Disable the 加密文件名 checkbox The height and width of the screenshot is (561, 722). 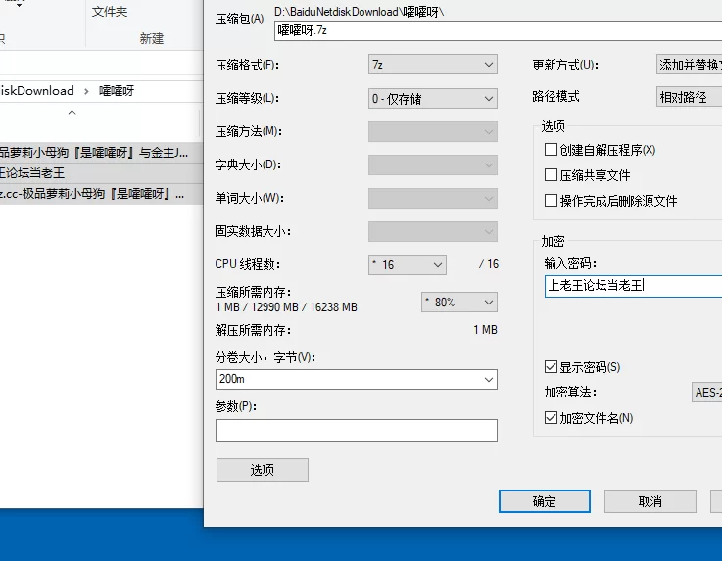pos(551,418)
